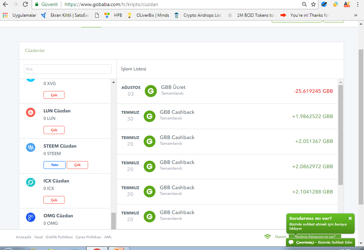Image resolution: width=364 pixels, height=250 pixels.
Task: Click the PRO extension icon
Action: 347,4
